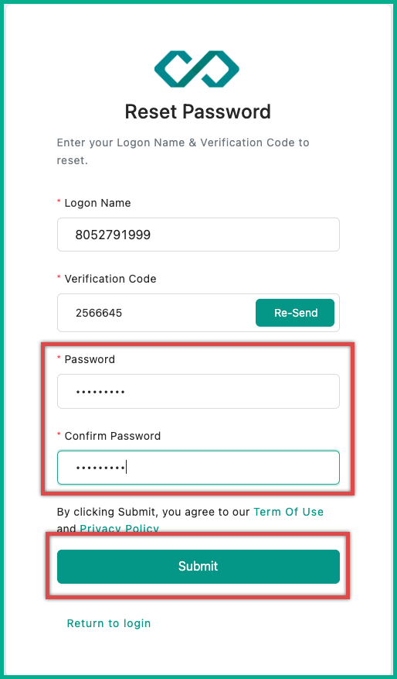397x679 pixels.
Task: Click the 'By clicking Submit, you agree' text
Action: [x=154, y=512]
